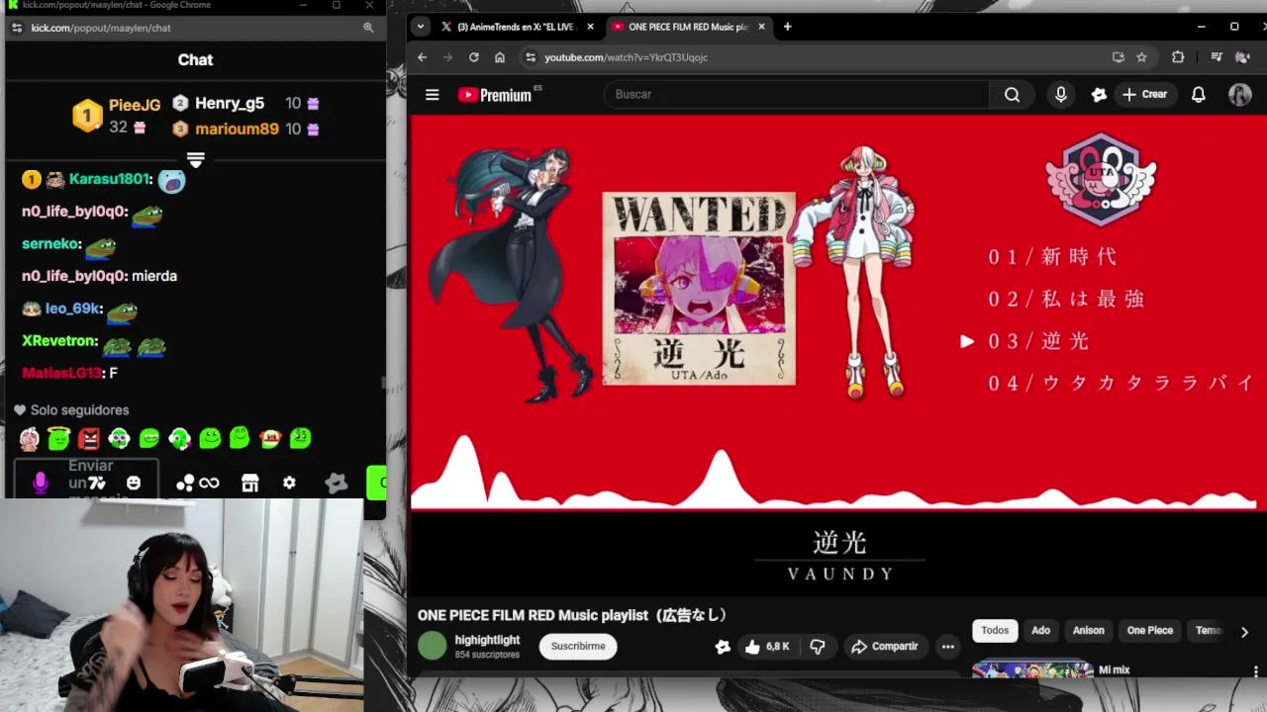Click the Crear button
This screenshot has height=712, width=1267.
tap(1145, 95)
